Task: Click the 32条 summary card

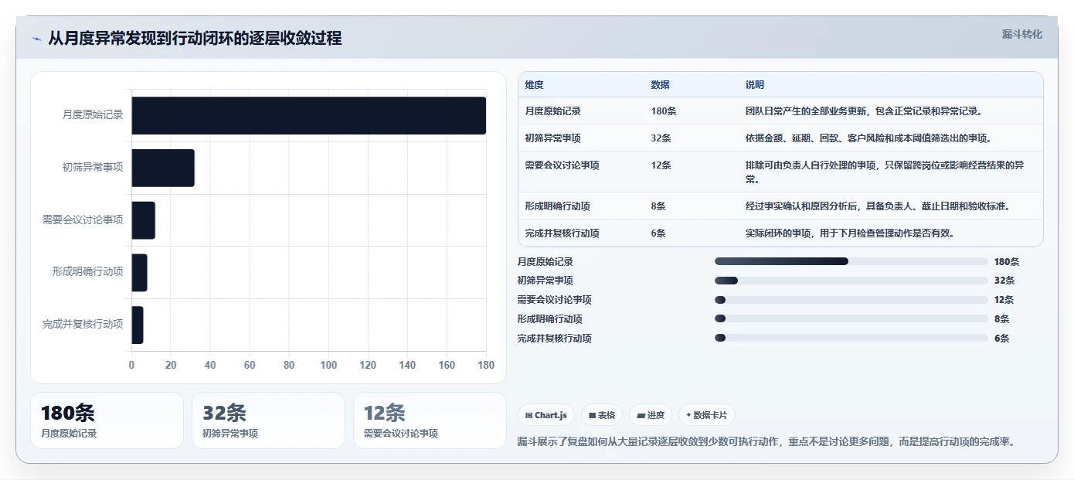Action: tap(268, 420)
